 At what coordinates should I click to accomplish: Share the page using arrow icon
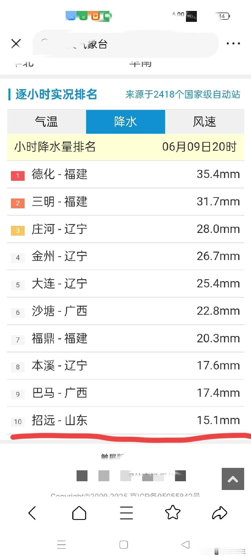[x=220, y=513]
